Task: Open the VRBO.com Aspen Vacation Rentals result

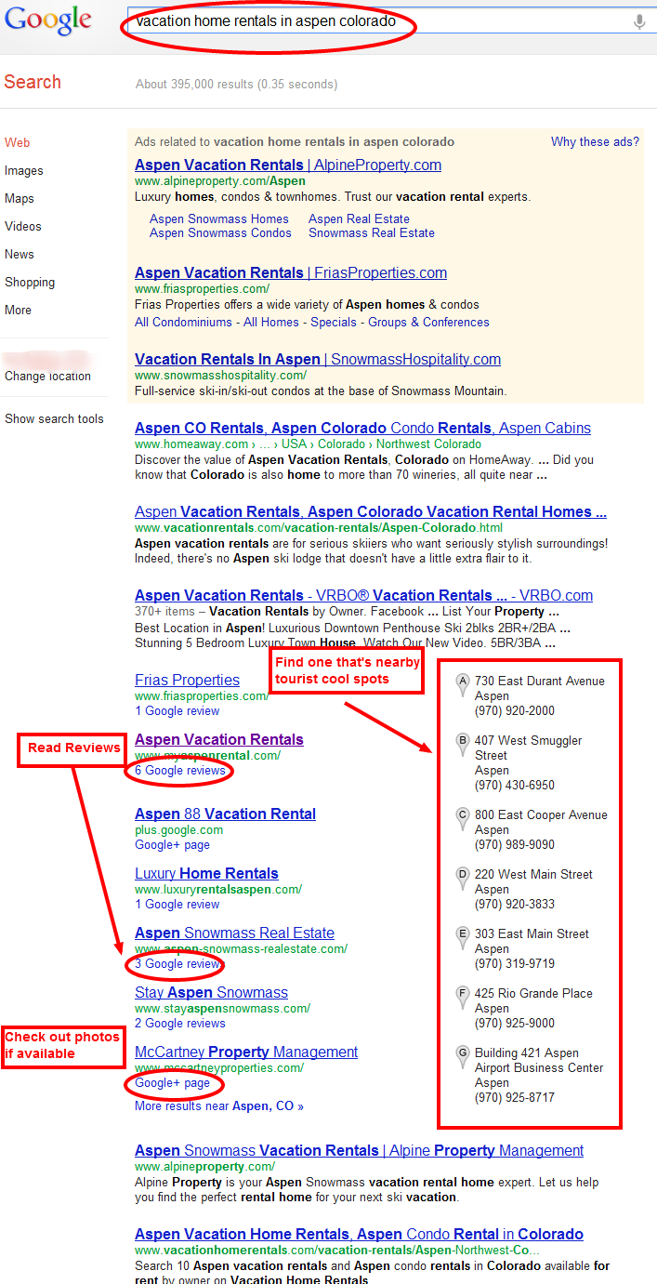Action: [363, 596]
